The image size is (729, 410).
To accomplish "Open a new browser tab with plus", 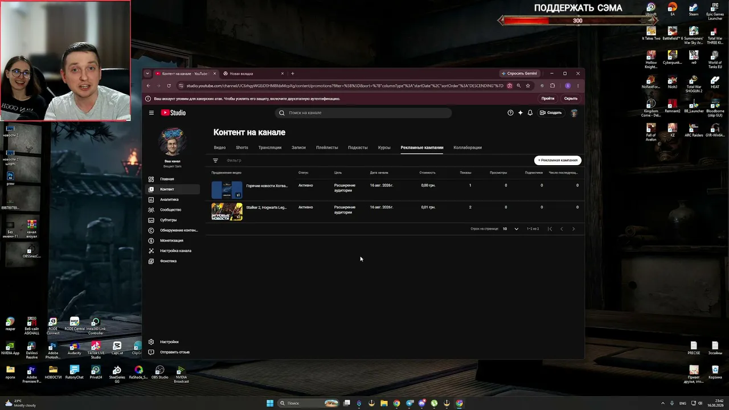I will [293, 73].
